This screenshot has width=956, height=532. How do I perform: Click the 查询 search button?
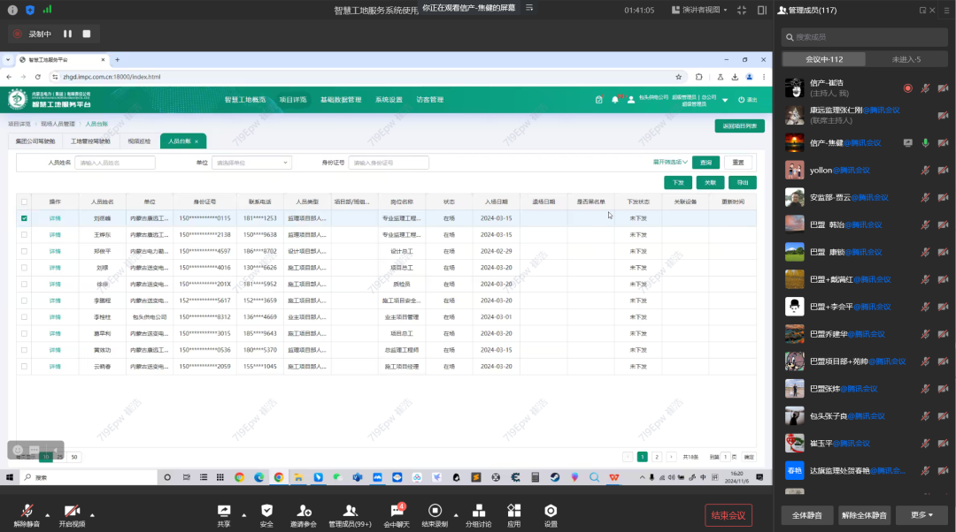[x=706, y=163]
